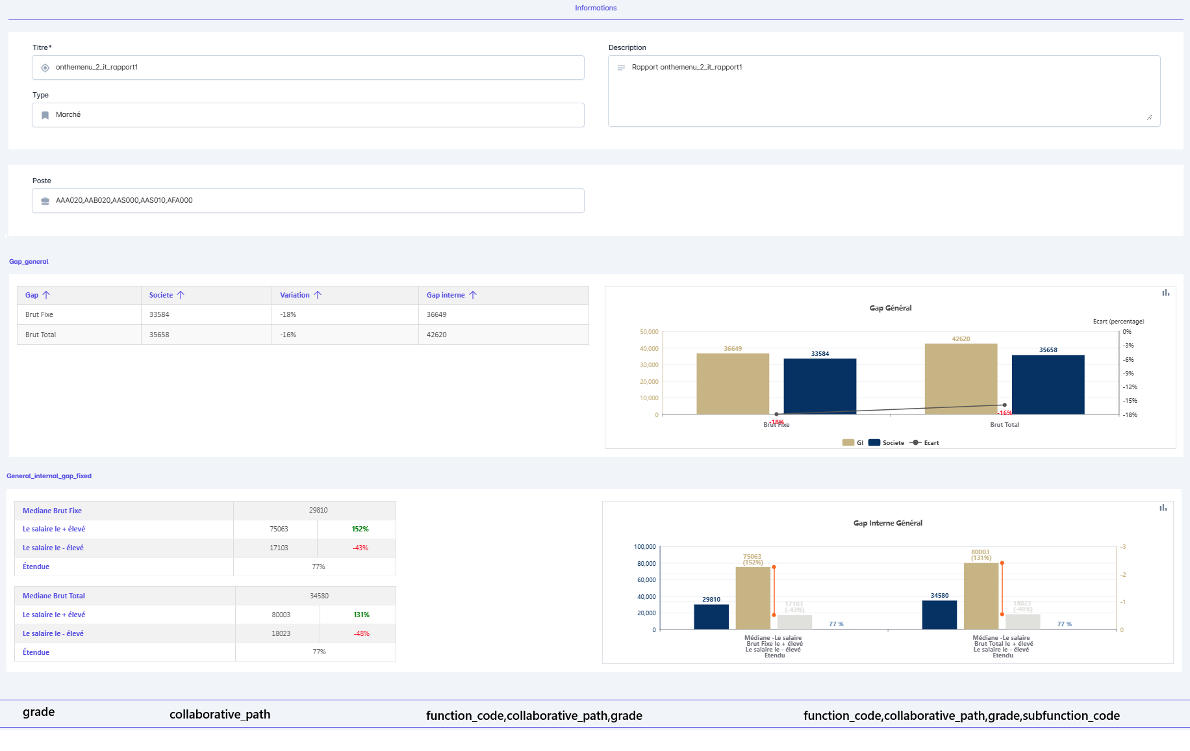Toggle GI series in chart legend

coord(852,443)
